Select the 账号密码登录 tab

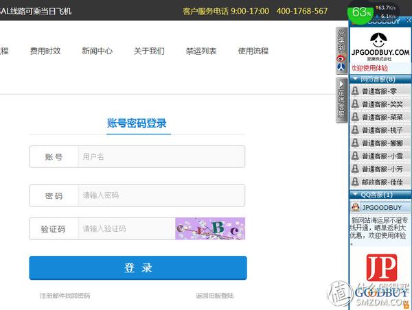pos(137,123)
